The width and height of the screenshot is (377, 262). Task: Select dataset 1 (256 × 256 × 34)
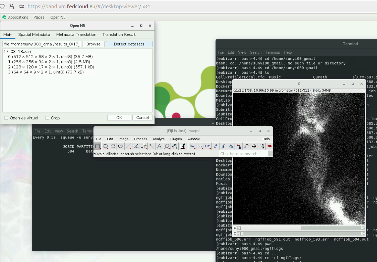click(49, 62)
